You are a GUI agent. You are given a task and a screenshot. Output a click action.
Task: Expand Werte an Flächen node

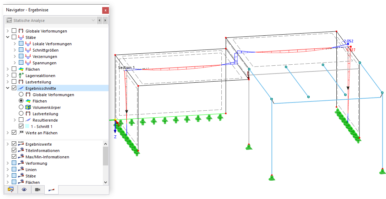8,133
